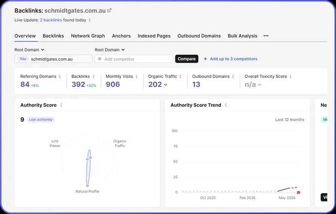336x214 pixels.
Task: Open the Outbound Domains tab
Action: 199,36
